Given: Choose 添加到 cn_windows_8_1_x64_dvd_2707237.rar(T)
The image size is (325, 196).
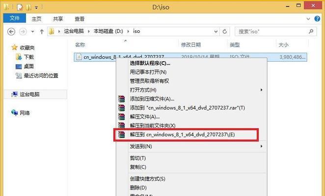Looking at the screenshot, I should point(188,108).
